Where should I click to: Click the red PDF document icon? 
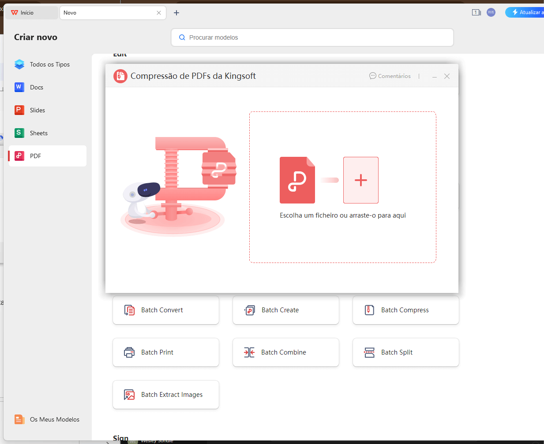click(297, 180)
